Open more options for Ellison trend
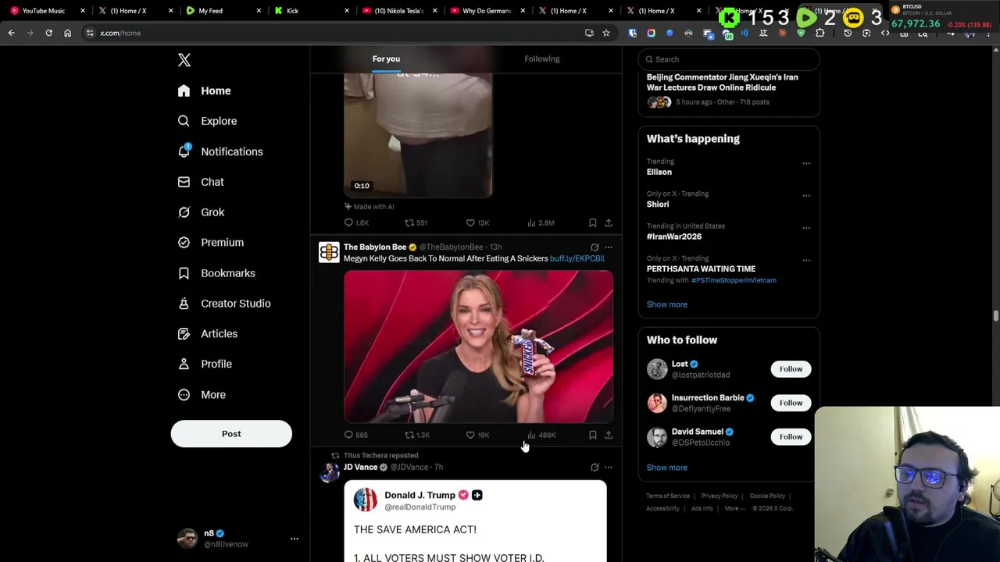Screen dimensions: 1000x562 (x=806, y=163)
